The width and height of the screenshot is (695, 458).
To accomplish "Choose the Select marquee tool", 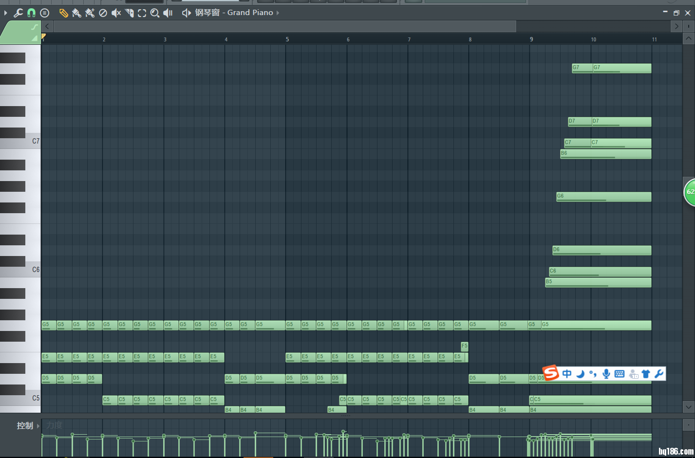I will 142,13.
